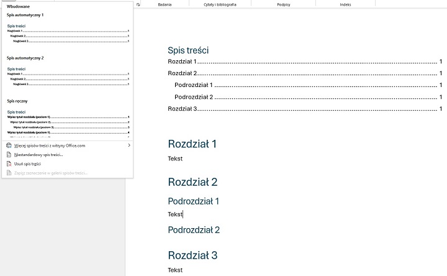
Task: Choose Usuń spis treści from menu
Action: [27, 163]
